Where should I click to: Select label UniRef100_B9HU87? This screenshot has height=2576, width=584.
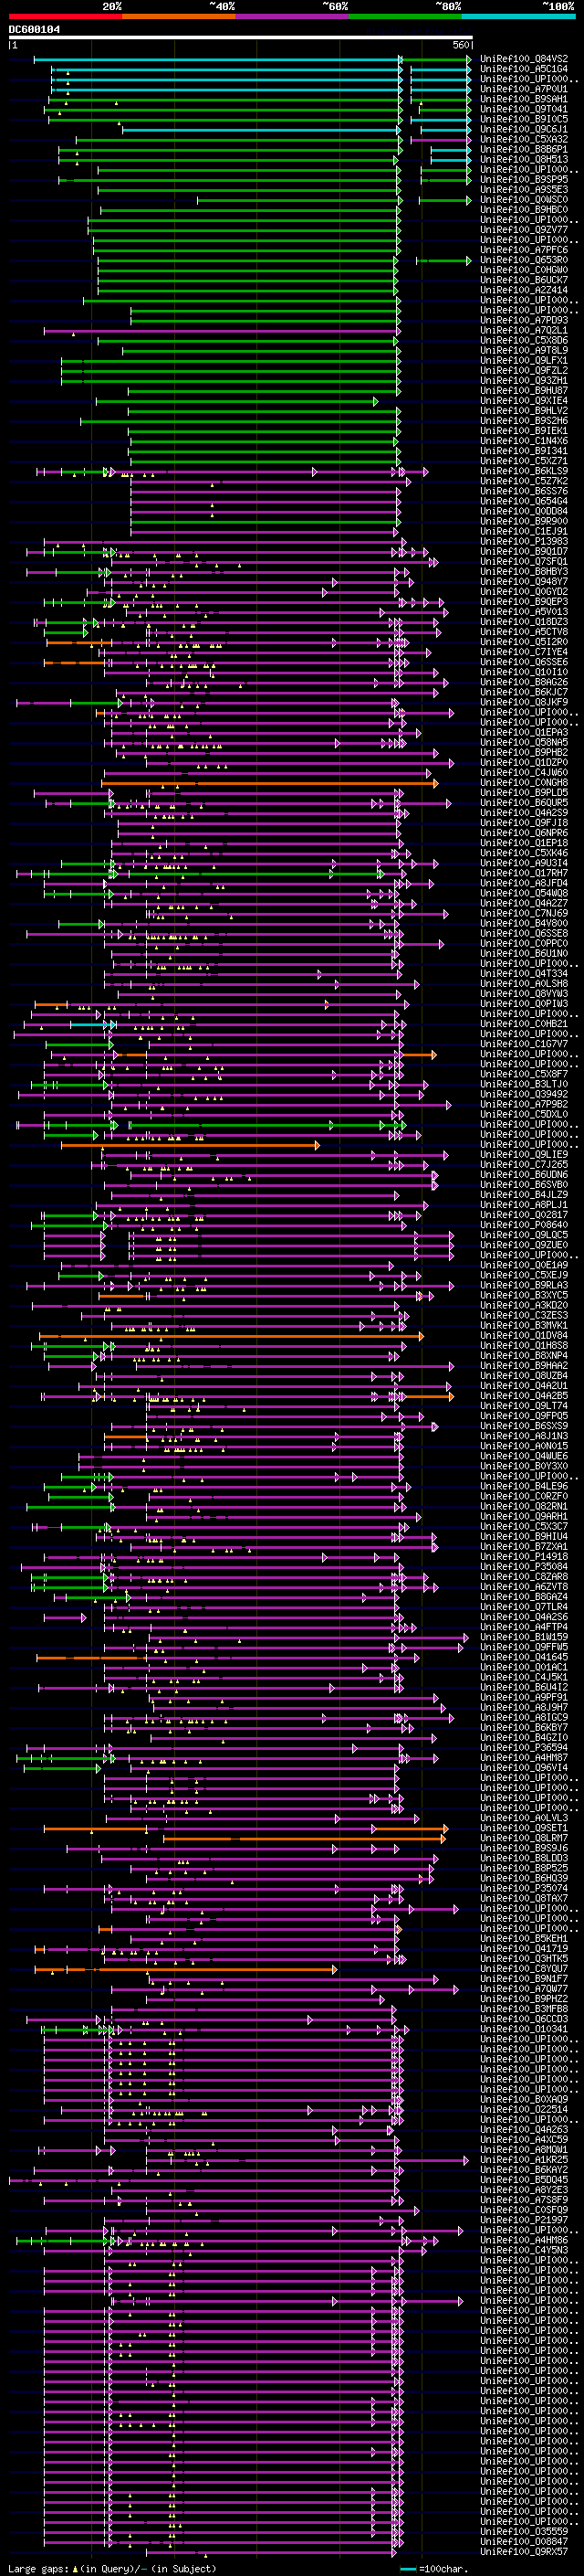524,390
